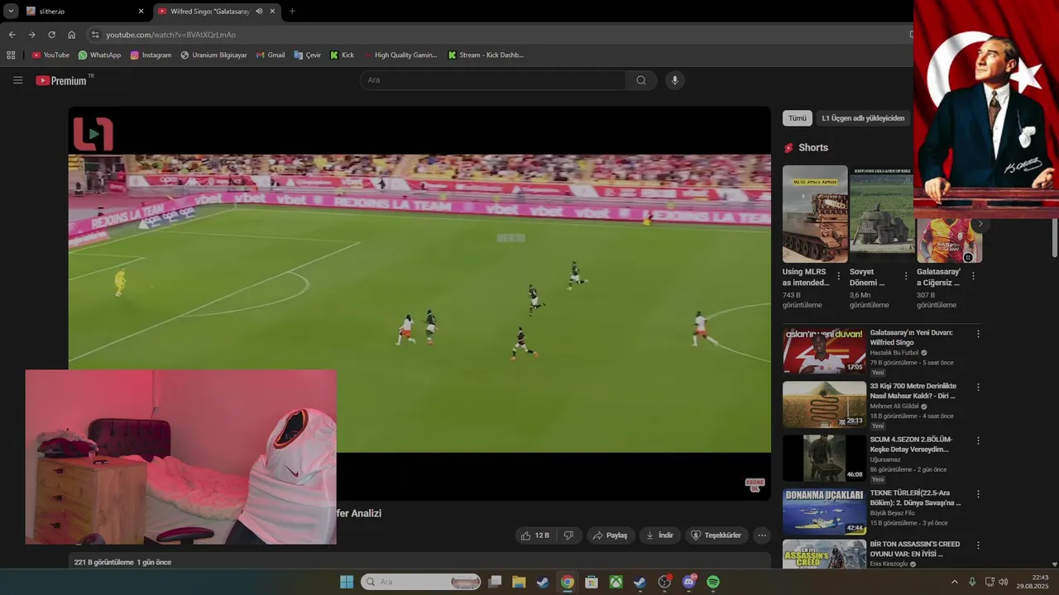Expand hidden system tray icons chevron

[x=954, y=582]
